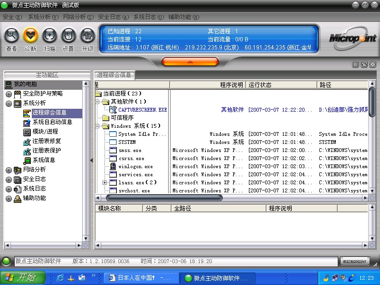Click sidebar scroll up arrow
This screenshot has width=380, height=285.
pos(85,84)
